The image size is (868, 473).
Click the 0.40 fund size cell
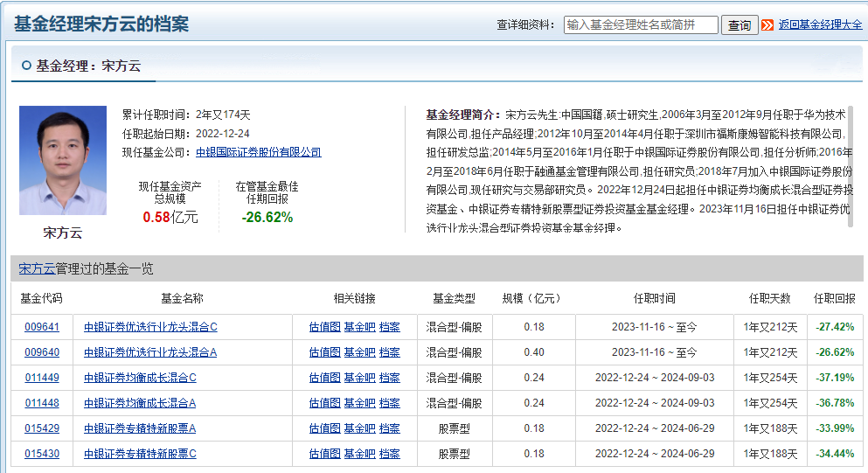(x=534, y=352)
